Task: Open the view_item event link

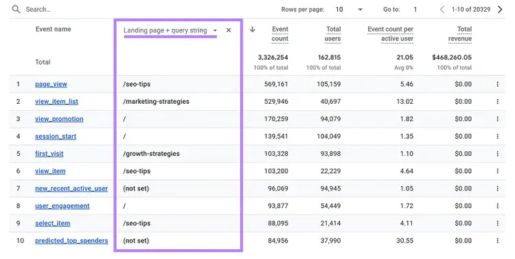Action: click(x=50, y=171)
